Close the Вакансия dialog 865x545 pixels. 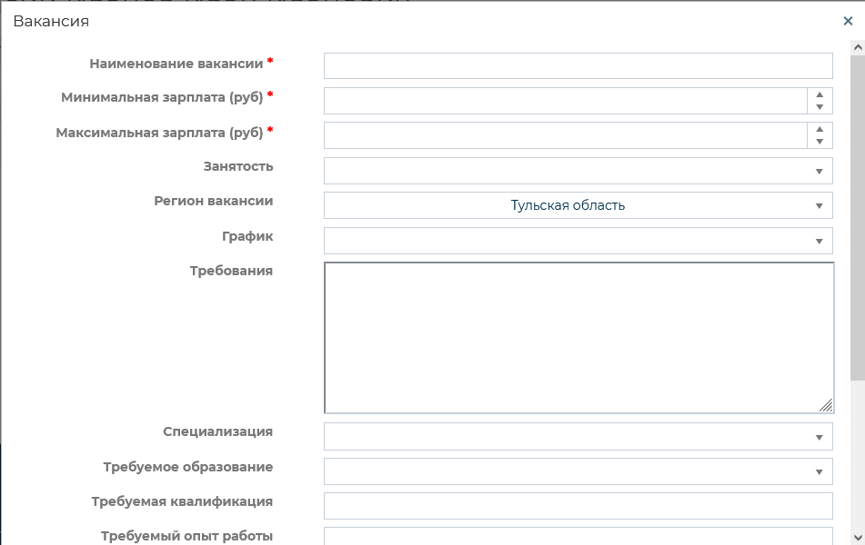(848, 22)
